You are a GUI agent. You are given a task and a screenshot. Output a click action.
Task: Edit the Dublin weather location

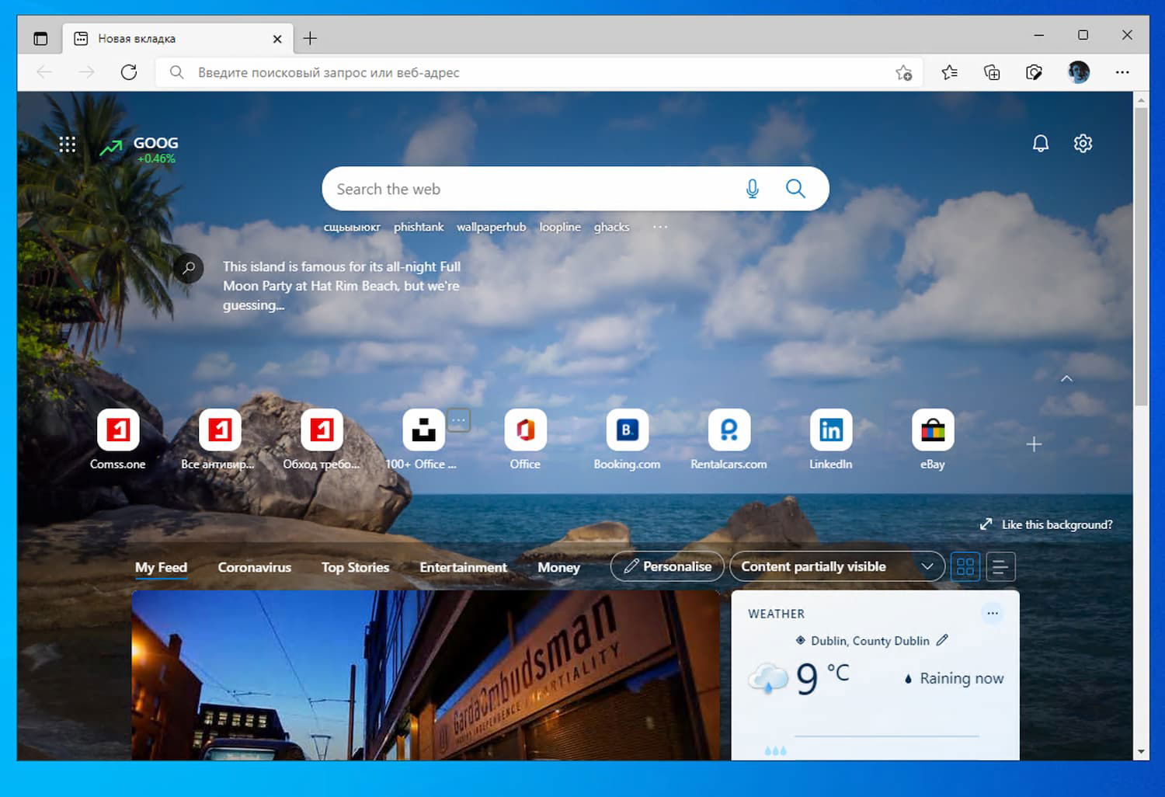942,640
